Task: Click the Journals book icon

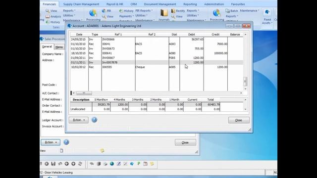Action: tap(164, 13)
